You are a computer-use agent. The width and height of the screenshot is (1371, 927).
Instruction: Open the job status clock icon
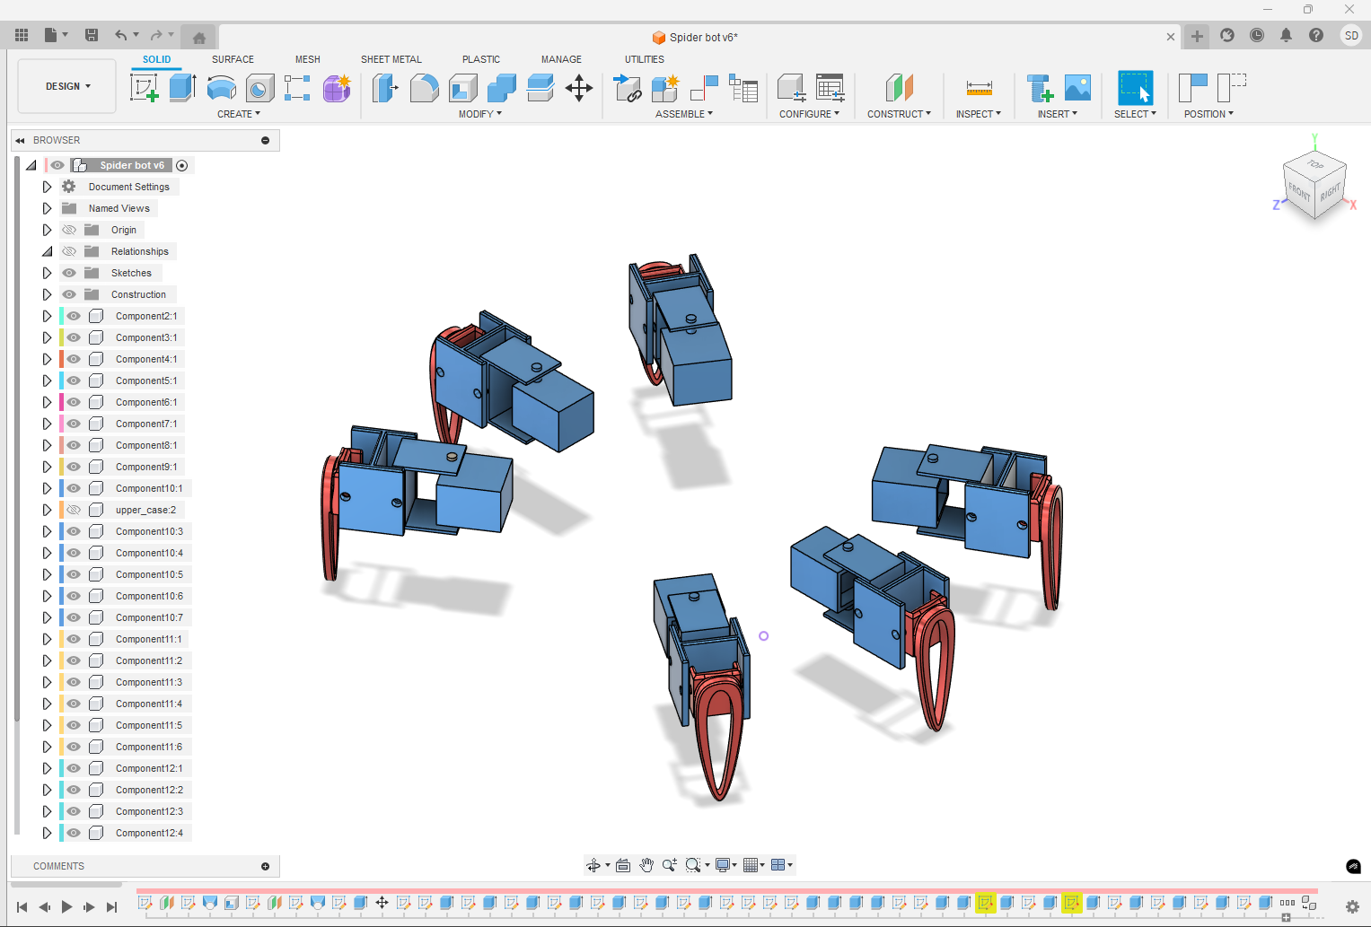(1257, 35)
